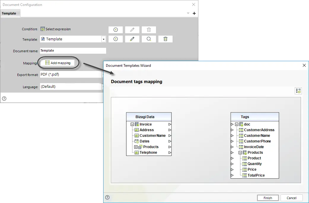This screenshot has width=309, height=203.
Task: Select the TotalPrice tag
Action: [x=256, y=175]
